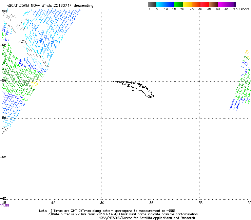Click the small black islet dot beside the island
Screen dimensions: 251x220
click(x=133, y=91)
